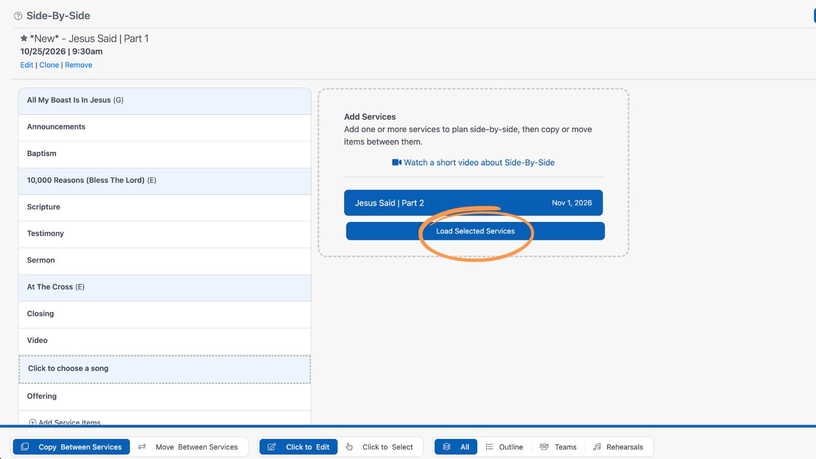Screen dimensions: 816x459
Task: Enable Click to Select mode
Action: click(379, 447)
